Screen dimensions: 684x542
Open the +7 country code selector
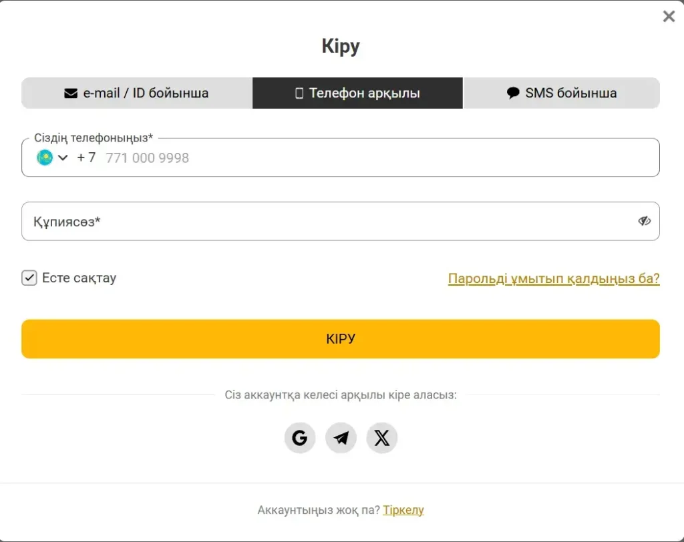pos(86,158)
